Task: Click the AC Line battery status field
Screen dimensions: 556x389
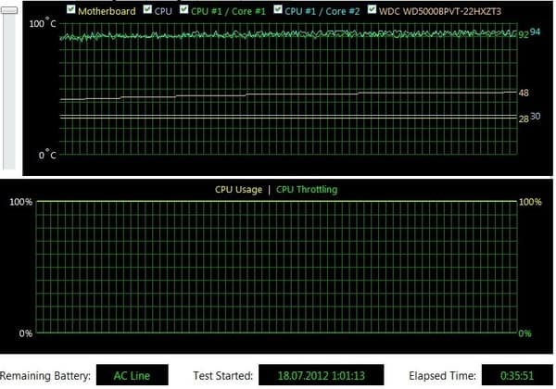Action: click(x=132, y=376)
